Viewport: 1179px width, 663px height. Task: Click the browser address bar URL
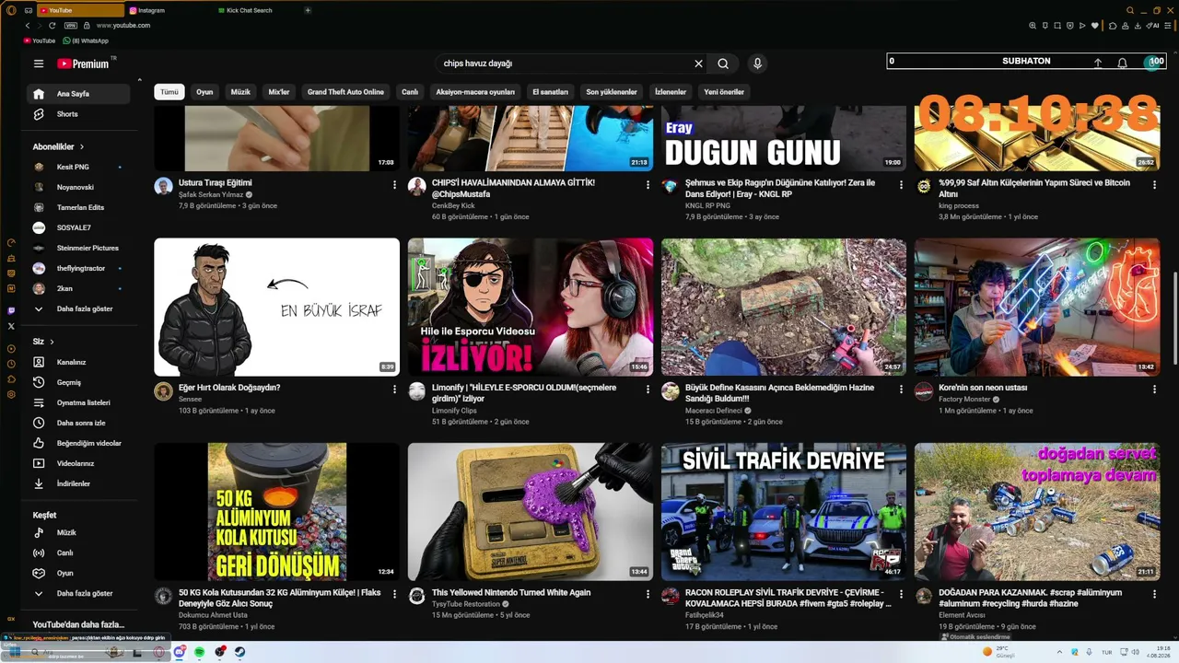pos(123,26)
